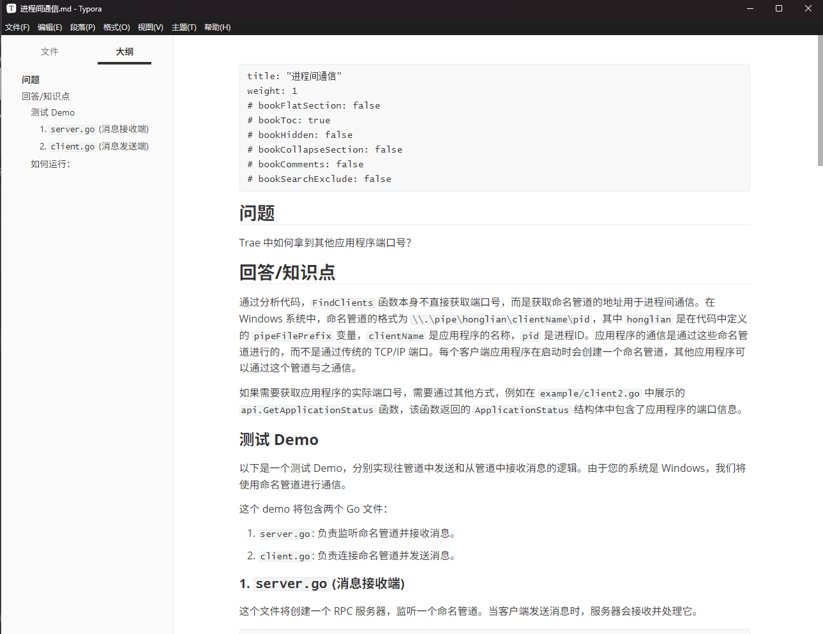Click the Typora app icon in title bar
Screen dimensions: 823x634
pos(11,9)
